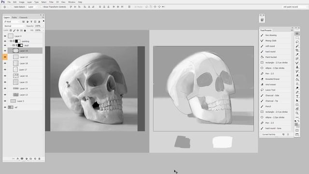Select the Eyedropper tool
The width and height of the screenshot is (309, 174).
[x=297, y=55]
